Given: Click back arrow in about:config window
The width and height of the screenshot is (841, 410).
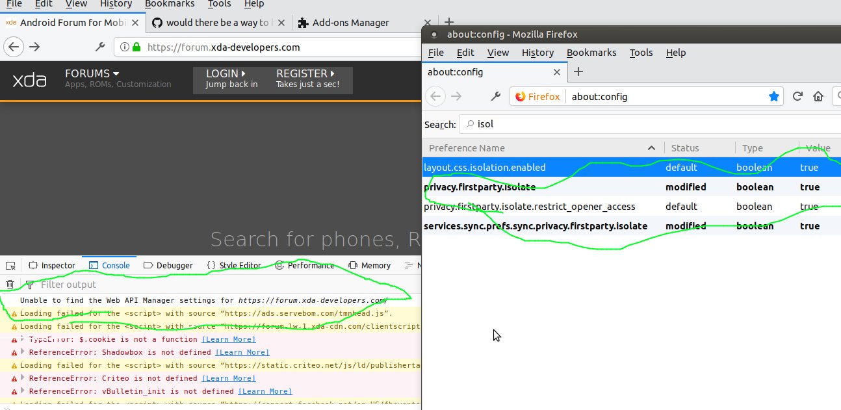Looking at the screenshot, I should coord(435,96).
